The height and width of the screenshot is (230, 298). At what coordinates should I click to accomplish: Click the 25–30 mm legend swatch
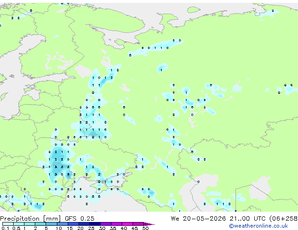pos(94,224)
